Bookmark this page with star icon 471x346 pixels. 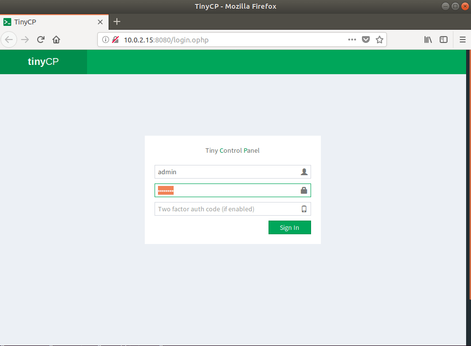[x=379, y=40]
